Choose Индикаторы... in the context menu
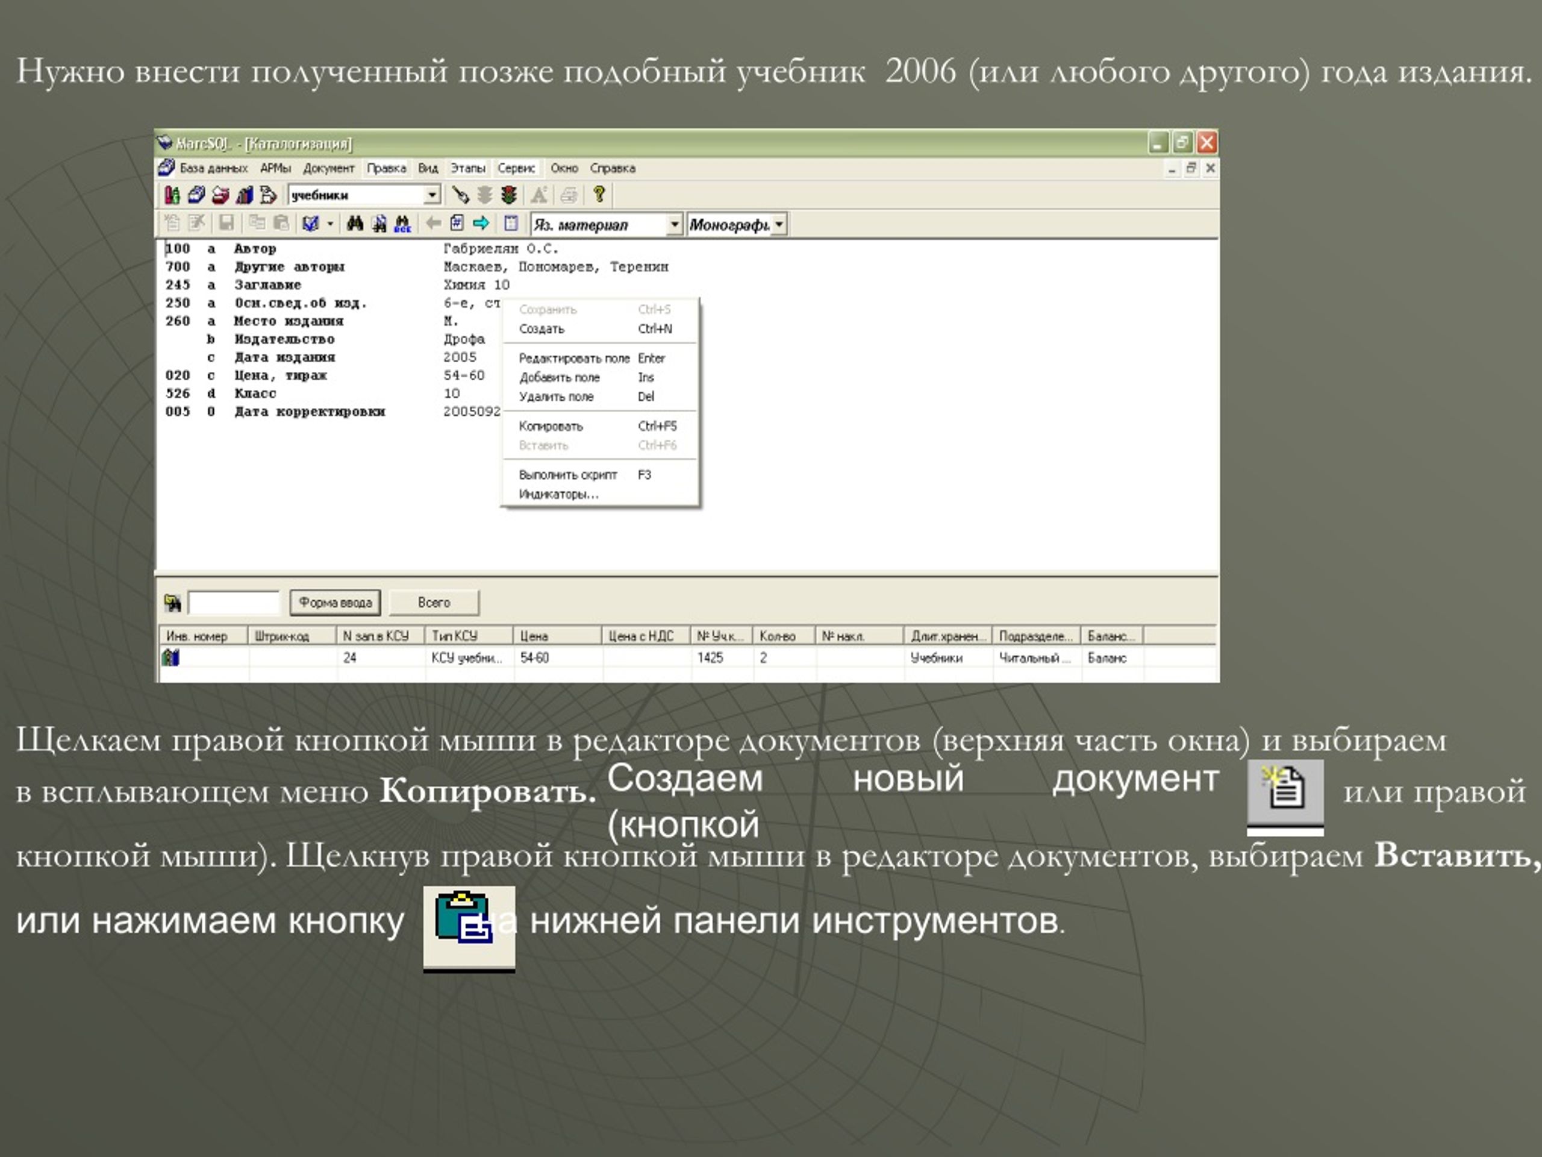Image resolution: width=1542 pixels, height=1157 pixels. pos(599,495)
